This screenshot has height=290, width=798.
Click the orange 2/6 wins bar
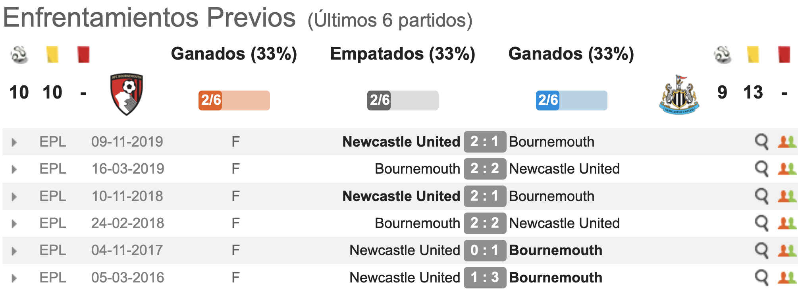point(234,101)
